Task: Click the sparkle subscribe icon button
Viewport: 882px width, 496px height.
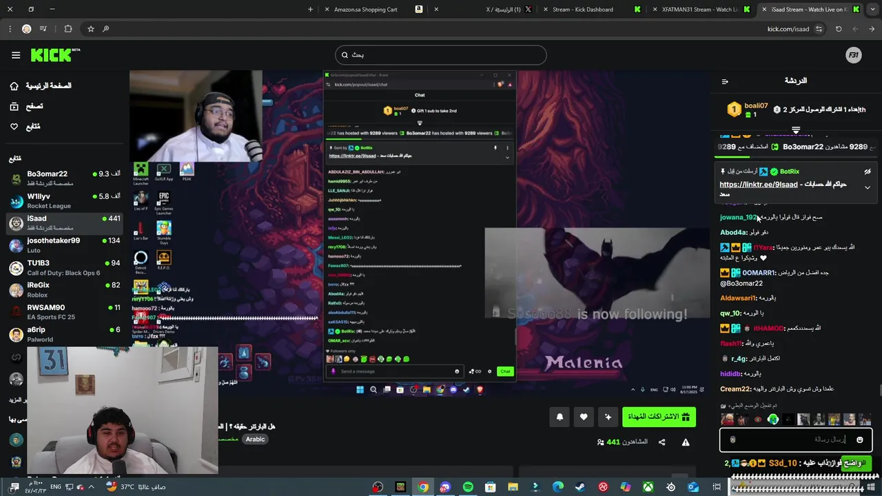Action: (x=608, y=417)
